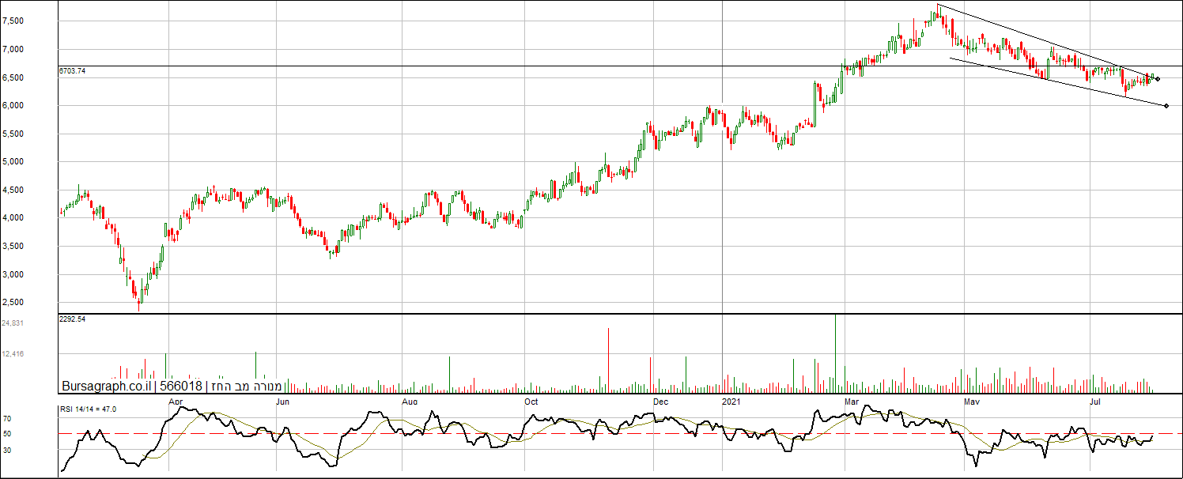Select the Apr marker on time axis
The height and width of the screenshot is (479, 1183).
176,402
